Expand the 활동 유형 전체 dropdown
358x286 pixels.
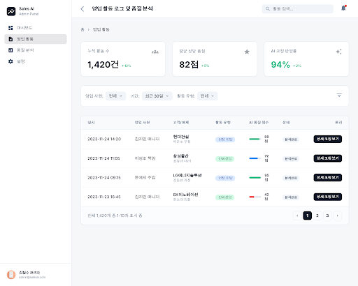[x=208, y=96]
